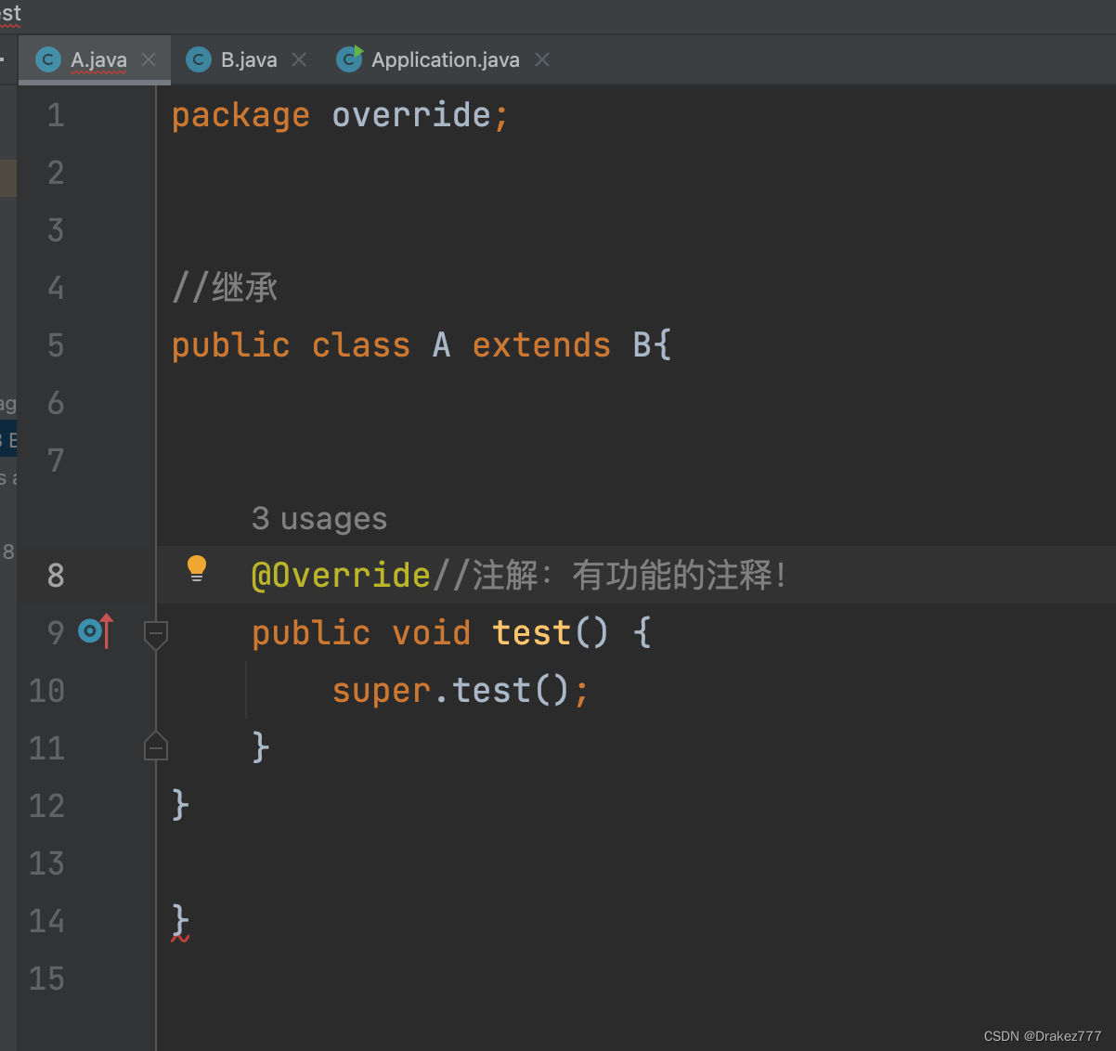Click the red-underlined closing brace at line 14
1116x1051 pixels.
[181, 922]
